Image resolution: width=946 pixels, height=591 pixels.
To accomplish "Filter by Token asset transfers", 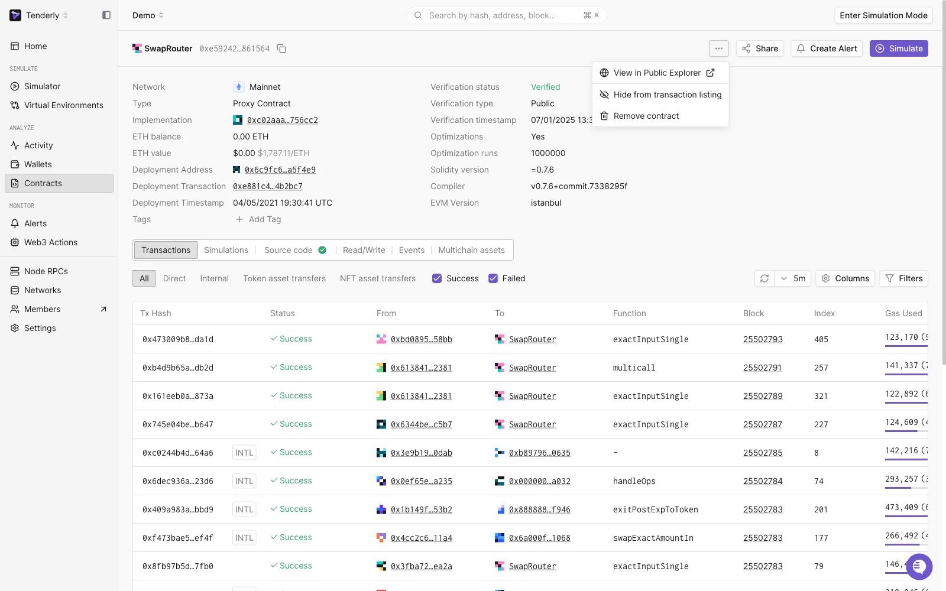I will [x=284, y=278].
